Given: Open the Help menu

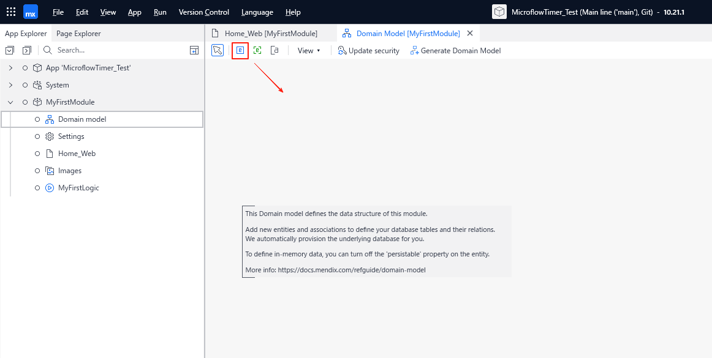Looking at the screenshot, I should [293, 12].
